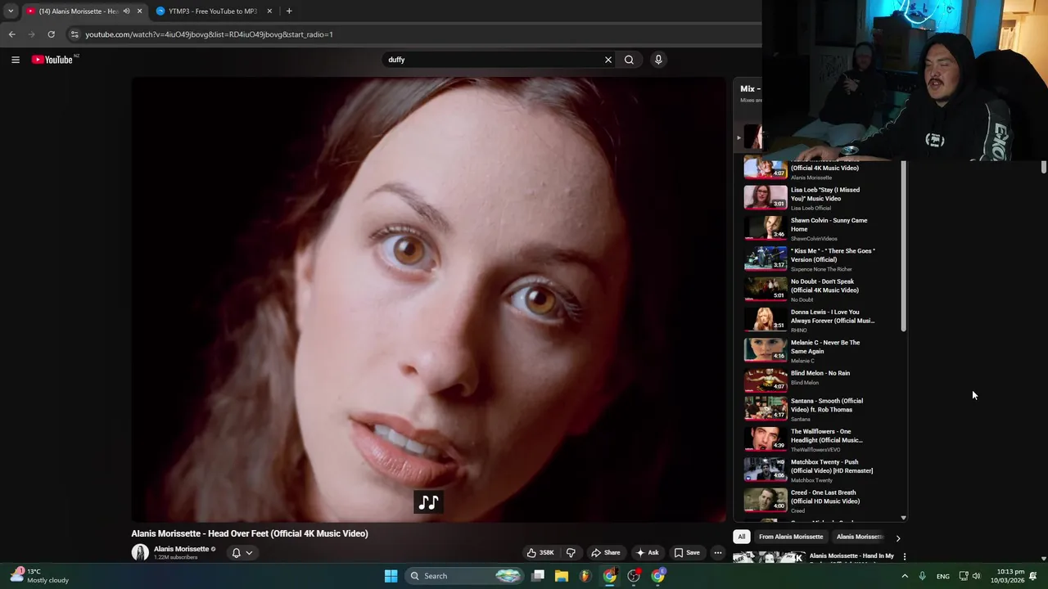Viewport: 1048px width, 589px height.
Task: Open options for Hand In My Pocket suggestion
Action: coord(905,557)
